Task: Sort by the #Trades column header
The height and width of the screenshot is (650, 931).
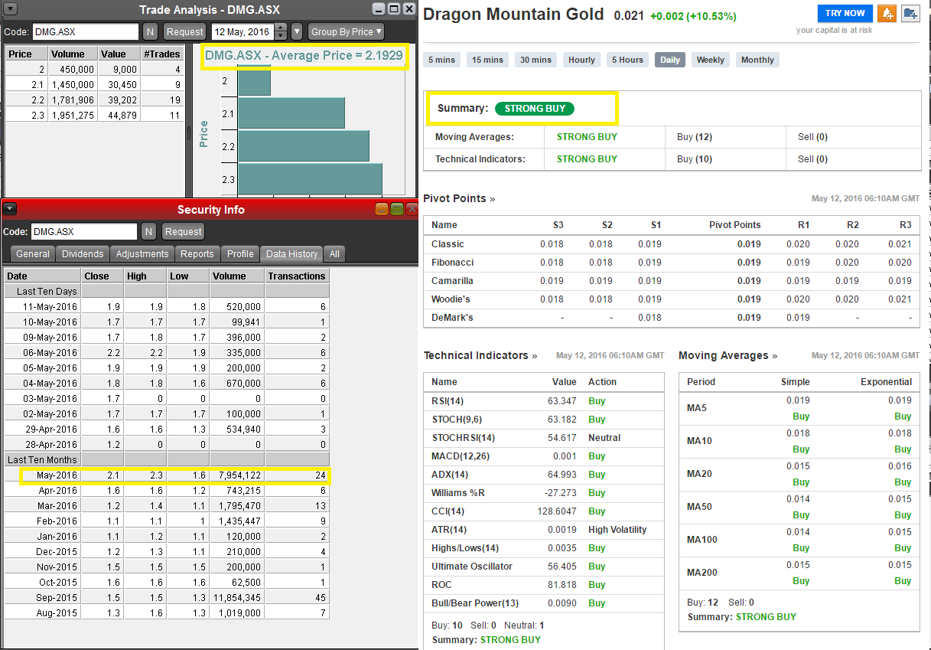Action: click(162, 54)
